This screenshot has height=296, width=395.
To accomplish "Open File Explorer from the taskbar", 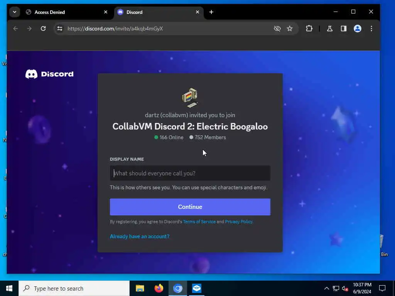I will pos(140,288).
